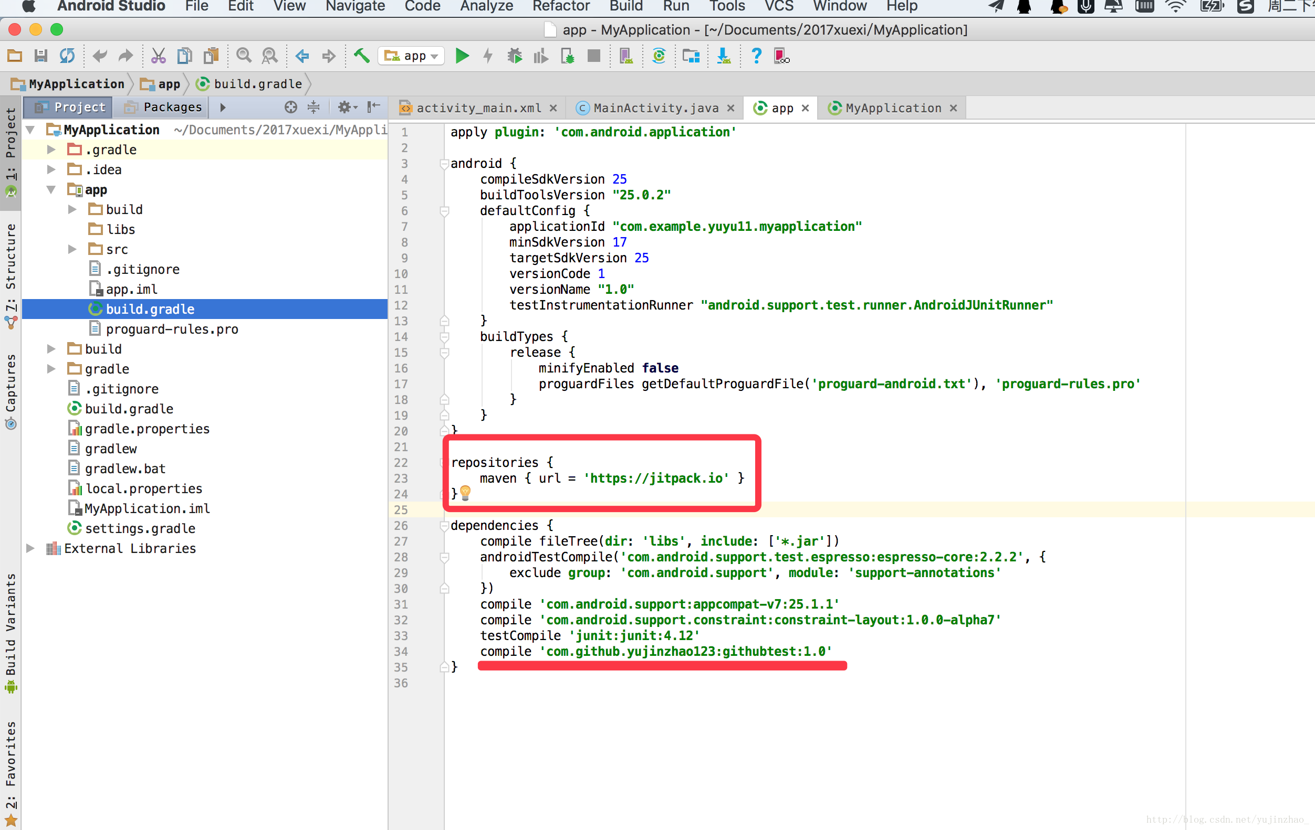Click the Cut scissors icon
Screen dimensions: 1315x830
159,56
